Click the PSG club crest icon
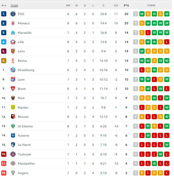The width and height of the screenshot is (174, 177). (x=13, y=14)
